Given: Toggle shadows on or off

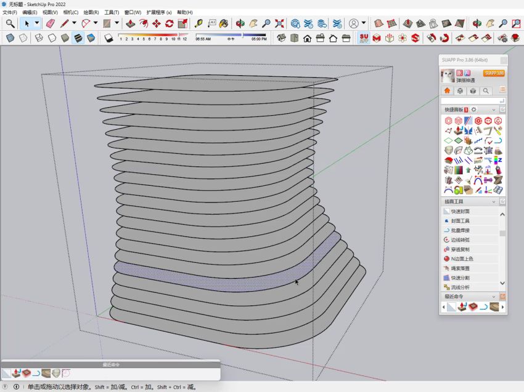Looking at the screenshot, I should (108, 38).
